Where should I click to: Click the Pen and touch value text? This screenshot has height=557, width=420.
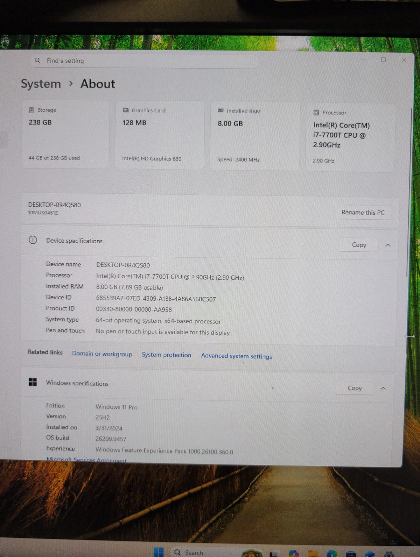(163, 332)
